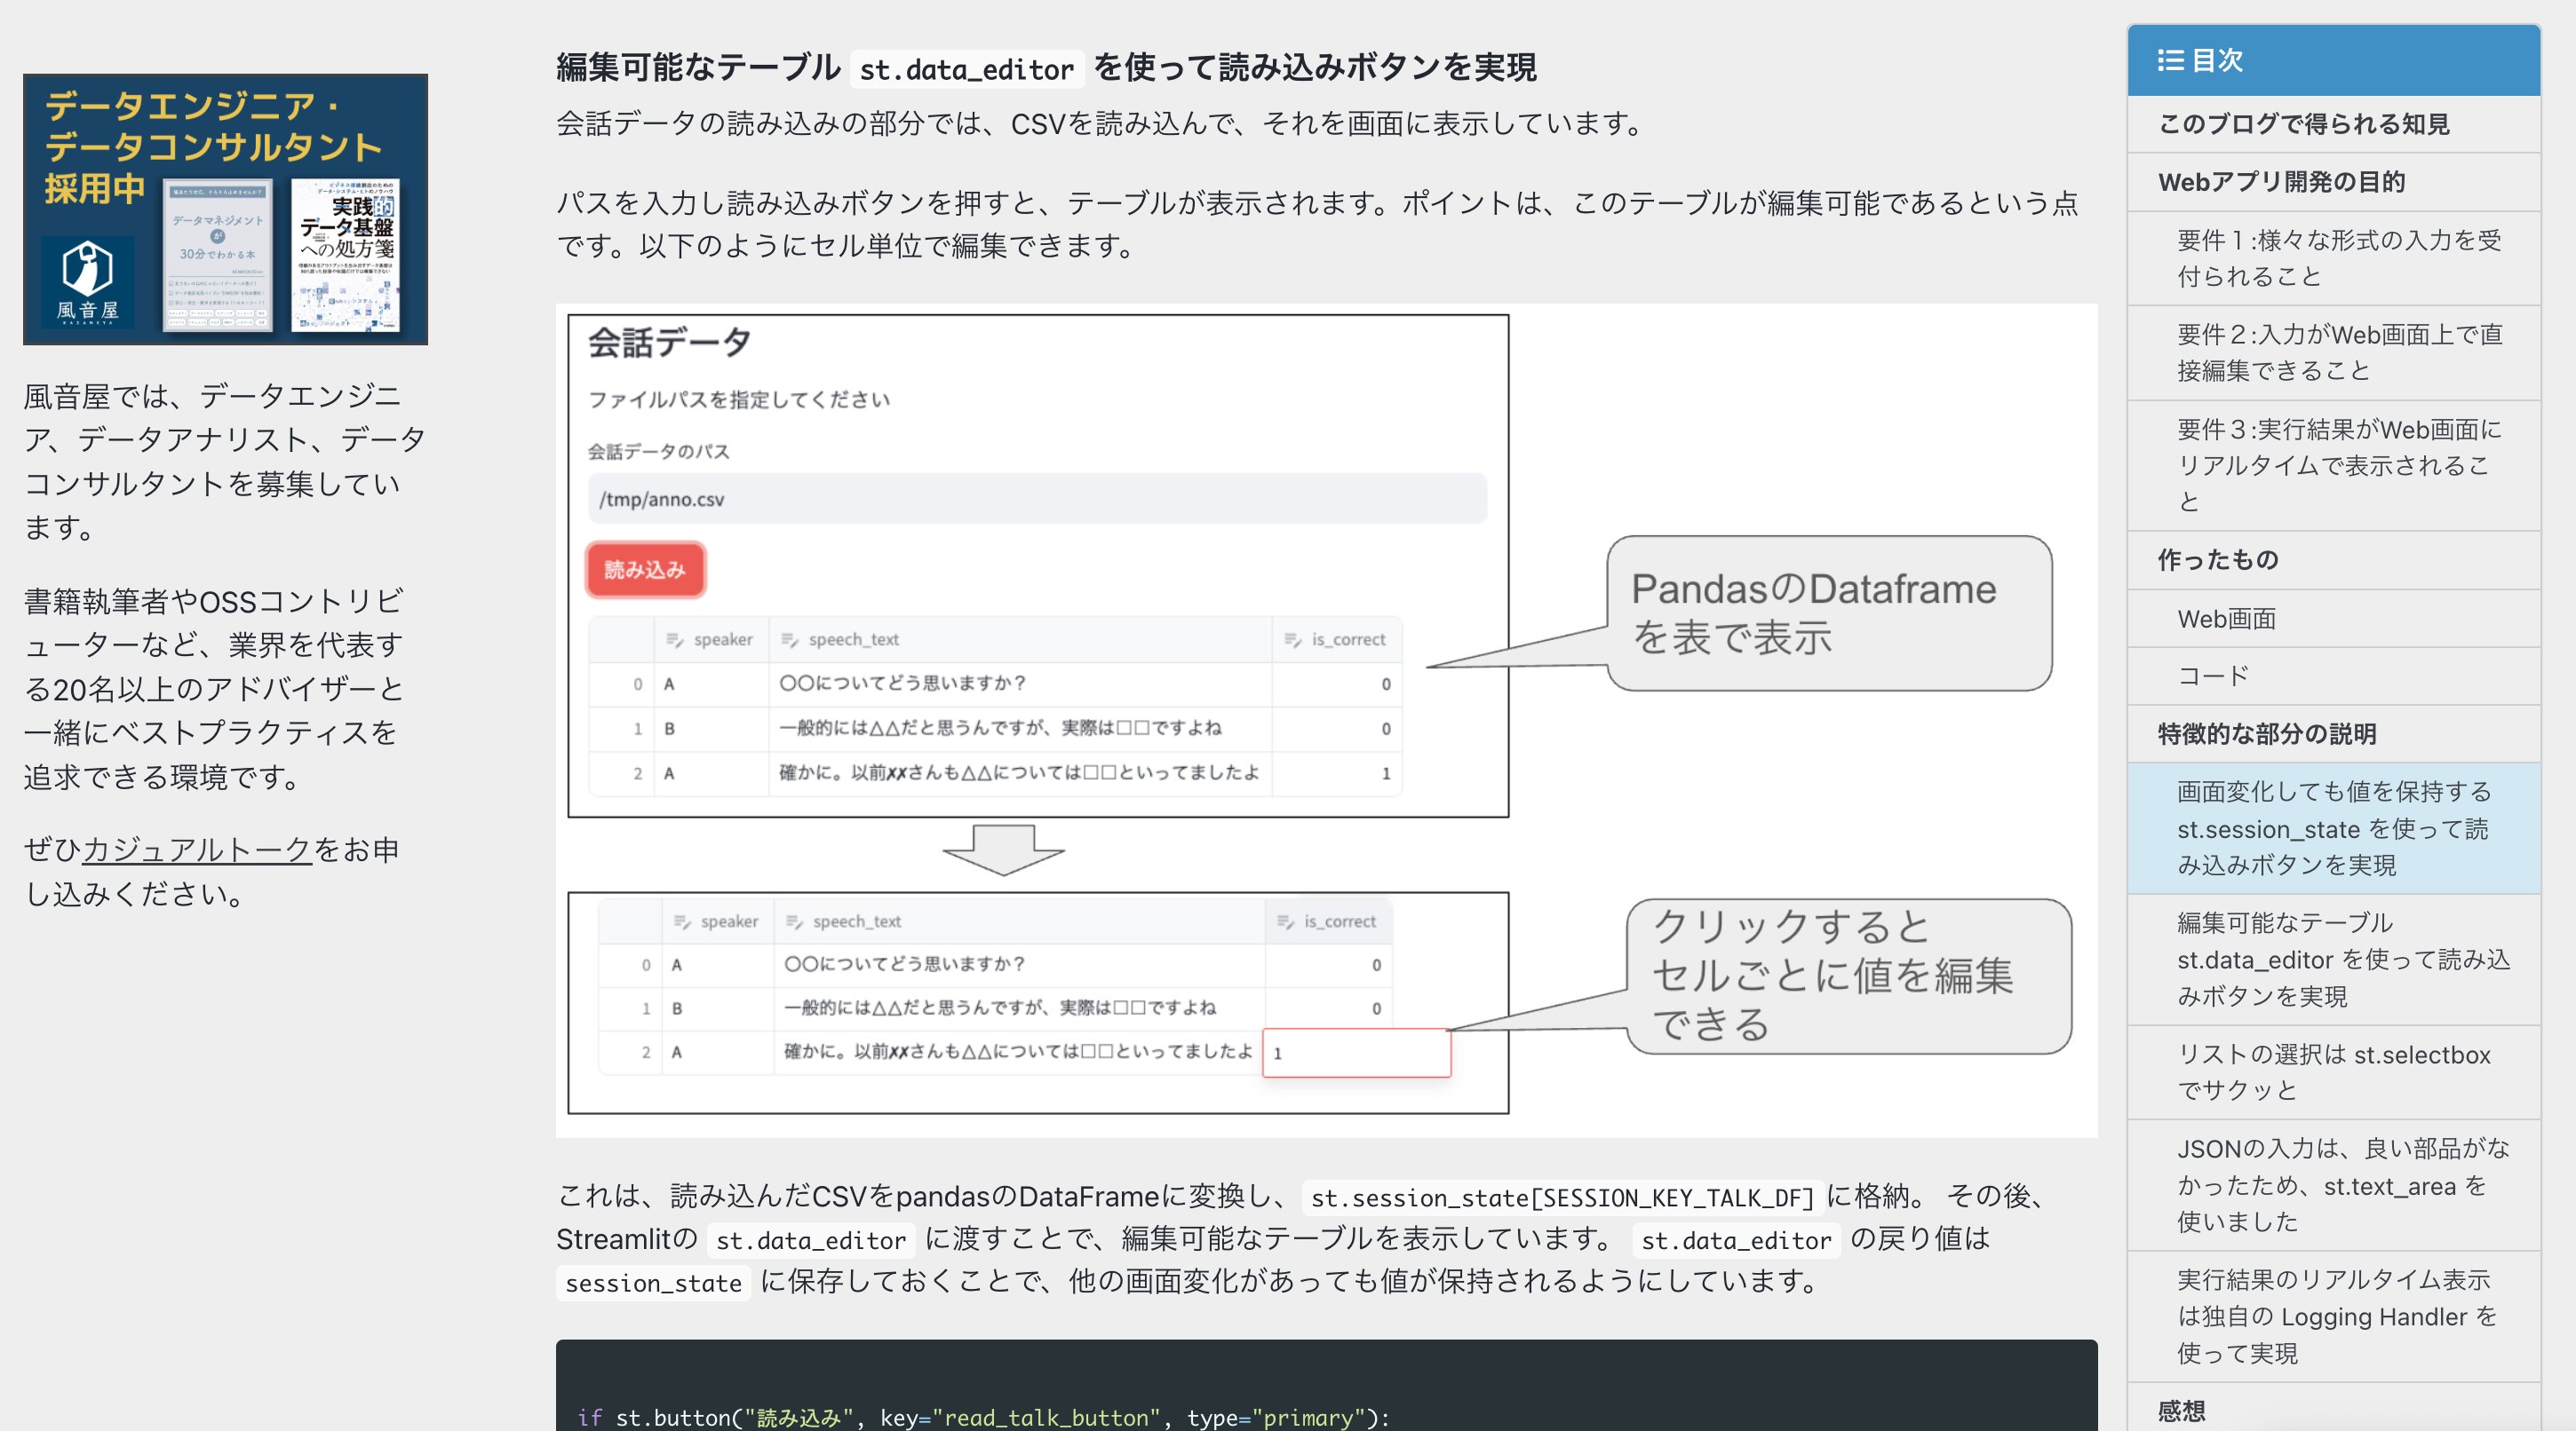Image resolution: width=2576 pixels, height=1431 pixels.
Task: Open Logging Handler リアルタイム表示 entry
Action: coord(2336,1317)
